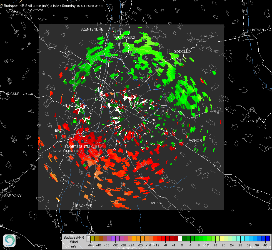This screenshot has height=250, width=272.
Task: Click the '-24' legend value
Action: 132,245
